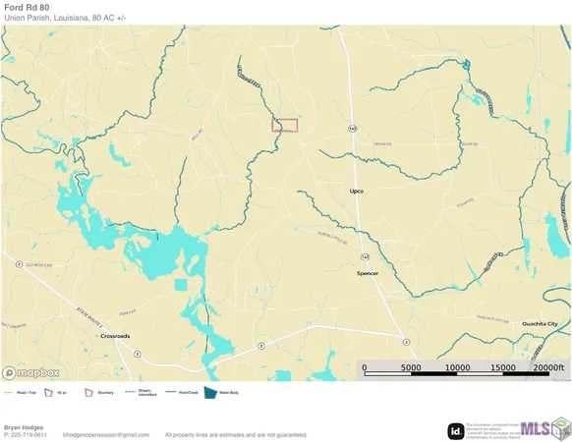
Task: Click the 143 highway shield near Spencer
Action: point(366,256)
